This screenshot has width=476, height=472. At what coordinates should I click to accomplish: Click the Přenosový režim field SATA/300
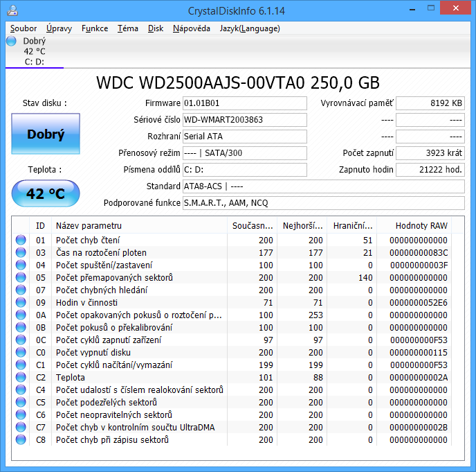pyautogui.click(x=245, y=153)
